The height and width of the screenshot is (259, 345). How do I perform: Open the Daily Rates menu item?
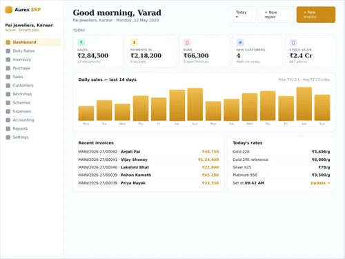[32, 51]
